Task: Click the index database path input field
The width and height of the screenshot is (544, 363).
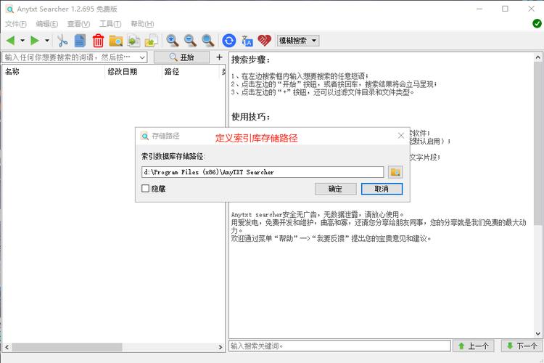Action: tap(263, 172)
